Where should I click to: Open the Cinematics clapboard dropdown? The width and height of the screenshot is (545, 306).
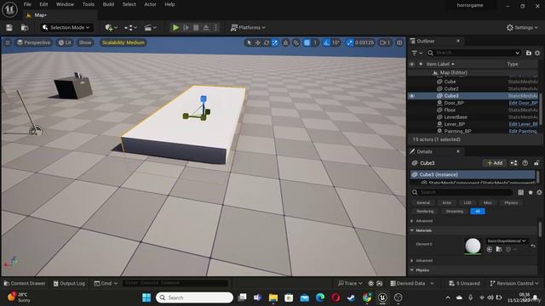[x=151, y=27]
